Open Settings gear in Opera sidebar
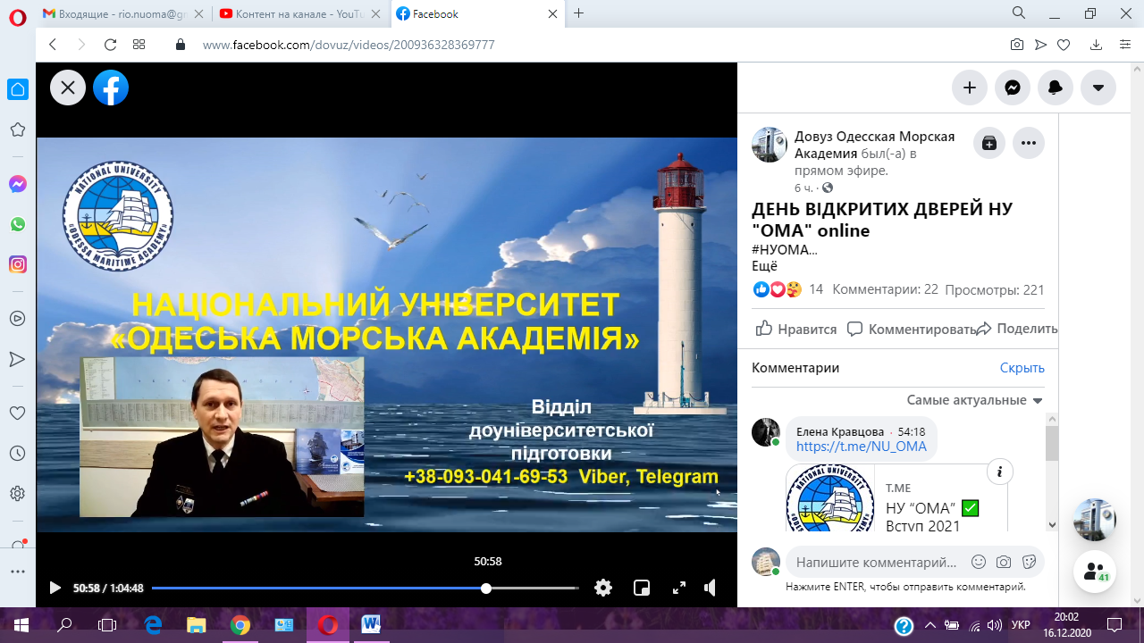 tap(18, 493)
